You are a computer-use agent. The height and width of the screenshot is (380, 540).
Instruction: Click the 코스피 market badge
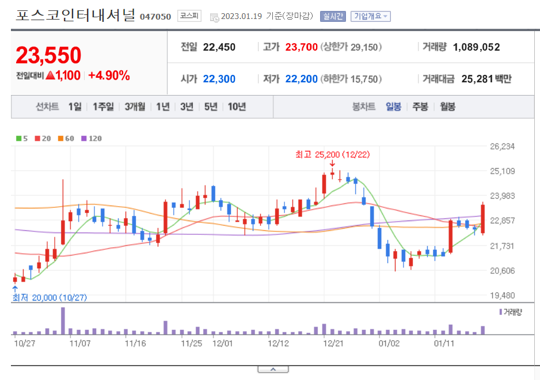pyautogui.click(x=189, y=16)
